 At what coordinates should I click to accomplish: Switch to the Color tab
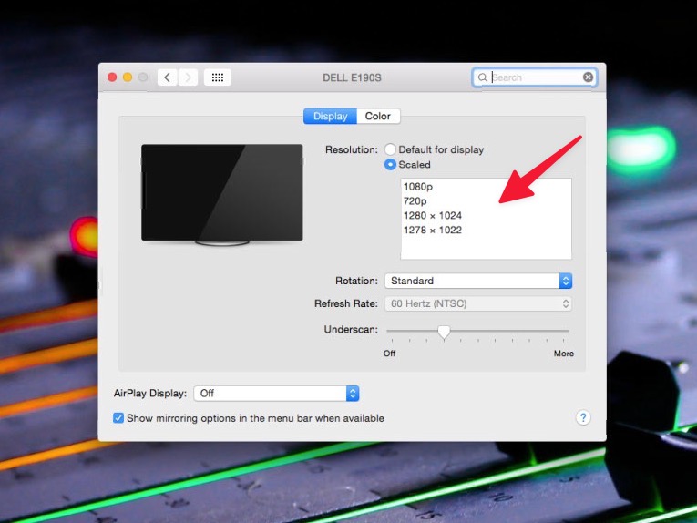coord(378,116)
